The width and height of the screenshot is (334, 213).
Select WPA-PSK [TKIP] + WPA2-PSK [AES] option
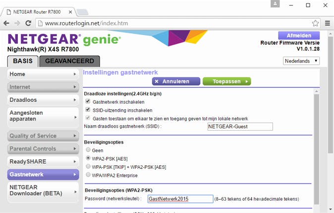tap(88, 166)
